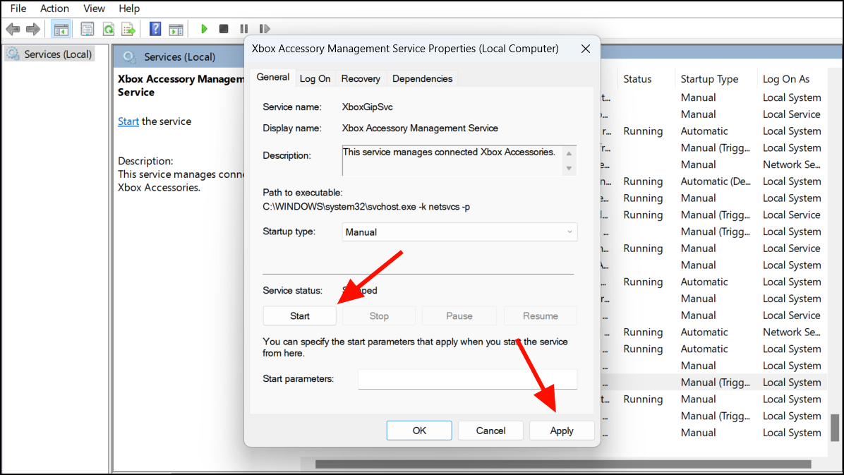
Task: Open the Help menu
Action: 129,8
